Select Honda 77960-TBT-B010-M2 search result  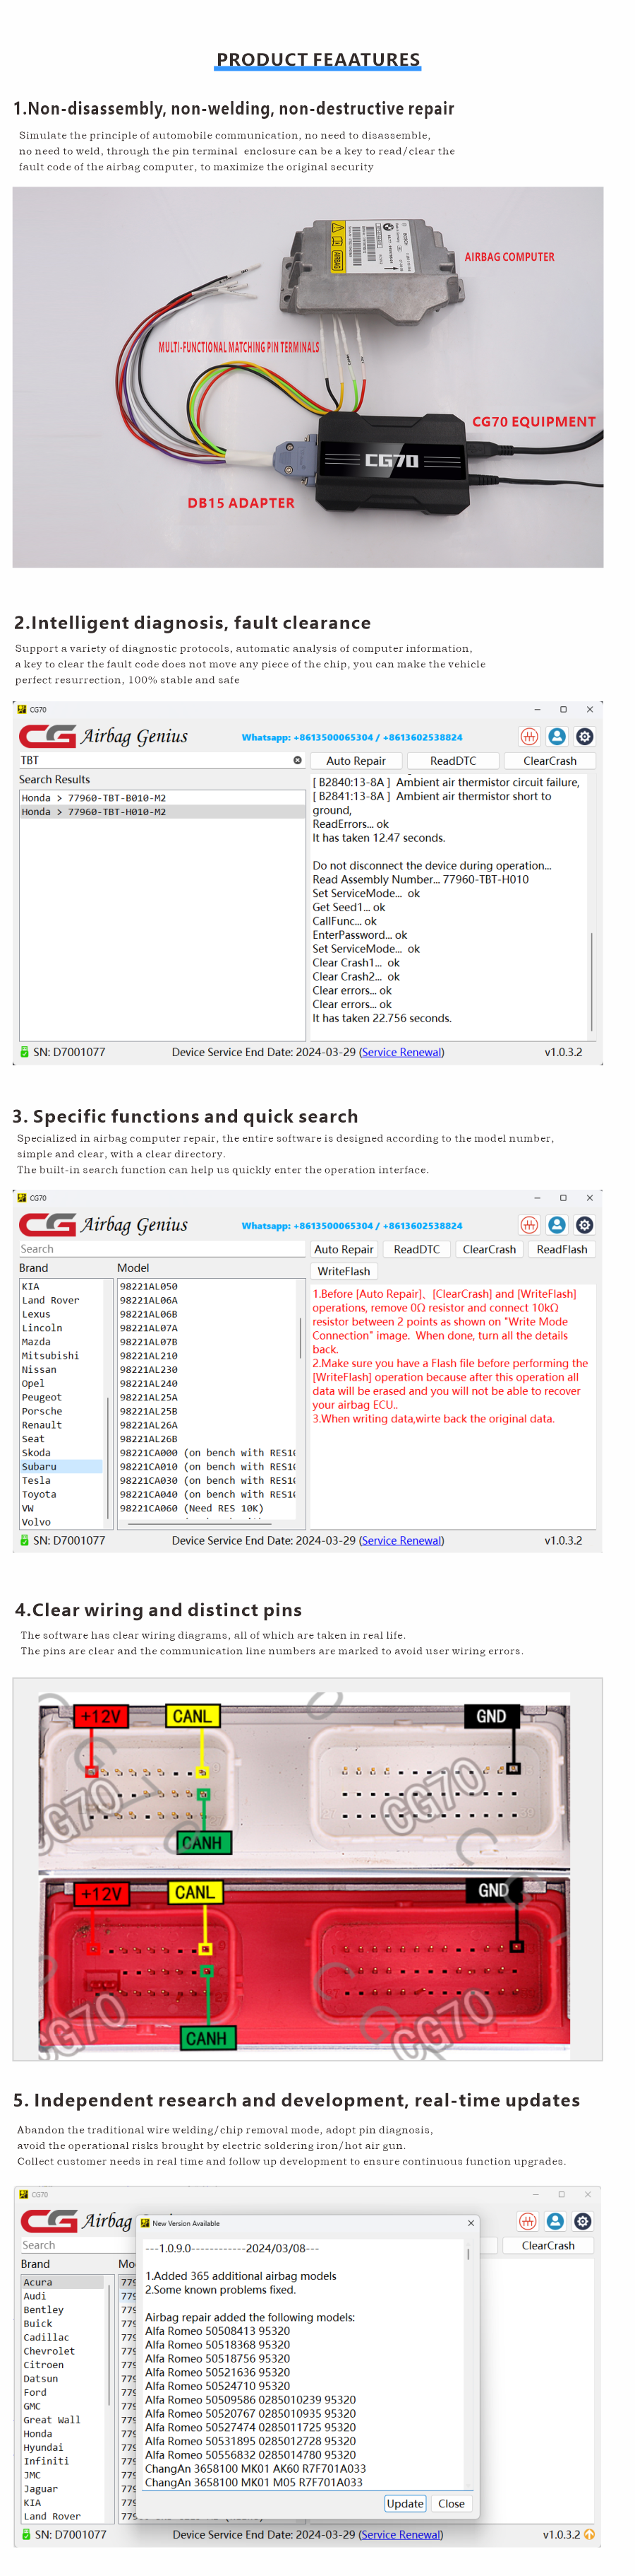pyautogui.click(x=94, y=798)
